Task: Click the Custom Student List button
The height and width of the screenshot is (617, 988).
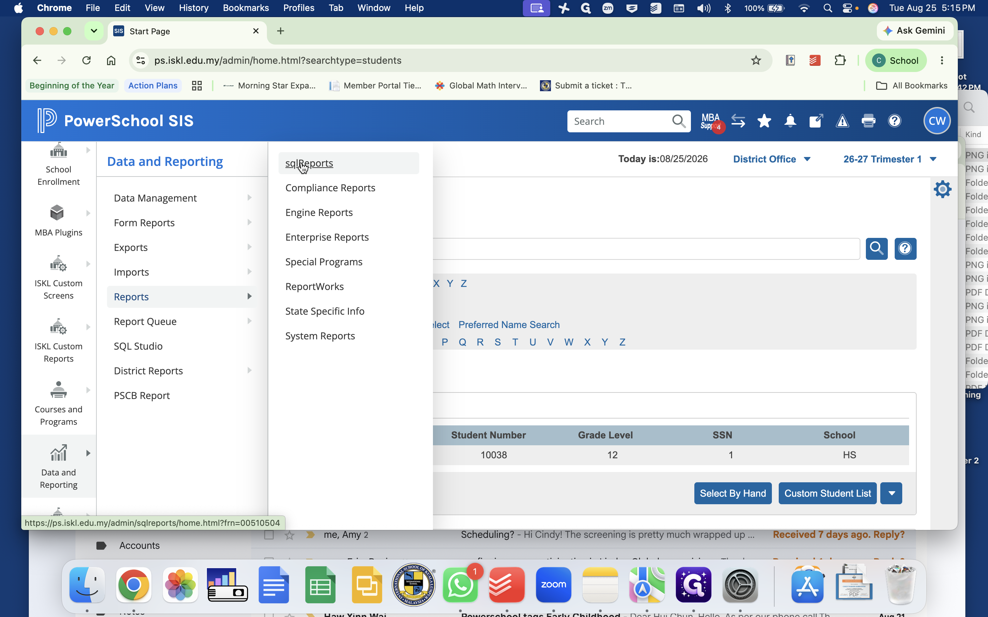Action: point(827,493)
